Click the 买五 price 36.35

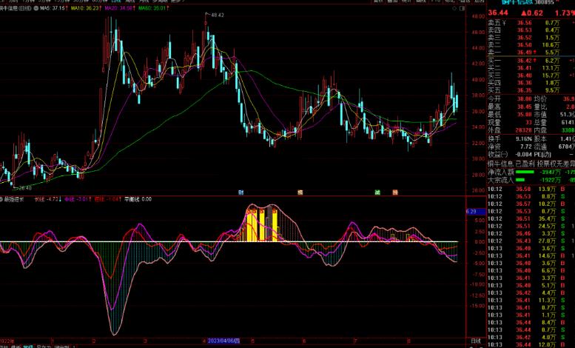525,90
